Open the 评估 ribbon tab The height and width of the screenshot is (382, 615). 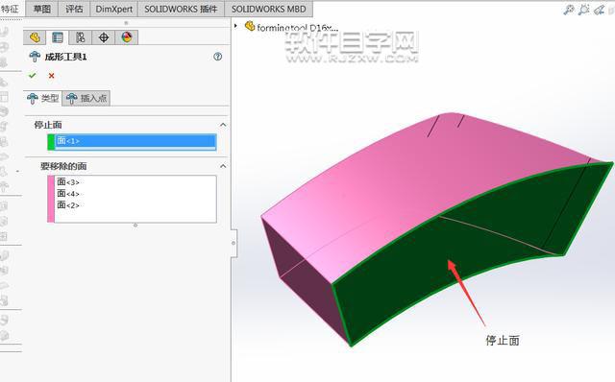(74, 9)
